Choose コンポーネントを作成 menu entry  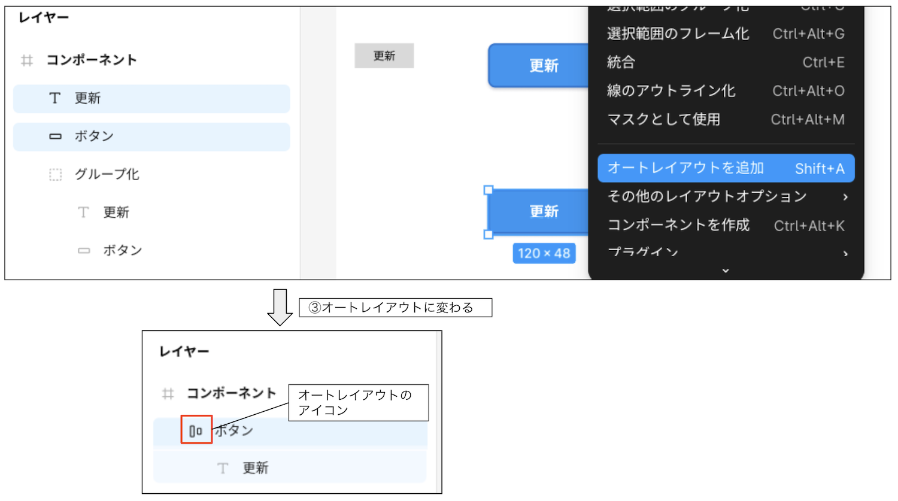(726, 225)
